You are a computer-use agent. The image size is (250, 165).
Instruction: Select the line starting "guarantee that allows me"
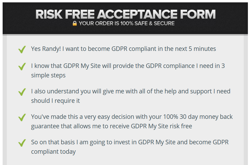point(111,126)
